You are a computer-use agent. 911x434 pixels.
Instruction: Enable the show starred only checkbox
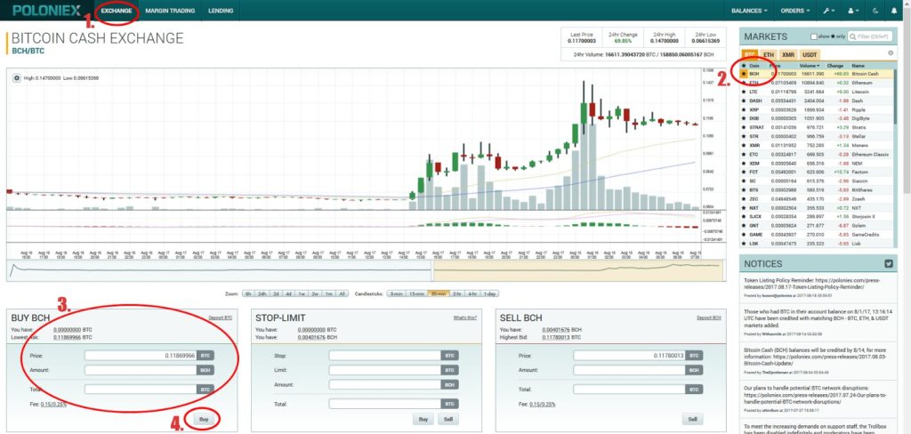[812, 36]
